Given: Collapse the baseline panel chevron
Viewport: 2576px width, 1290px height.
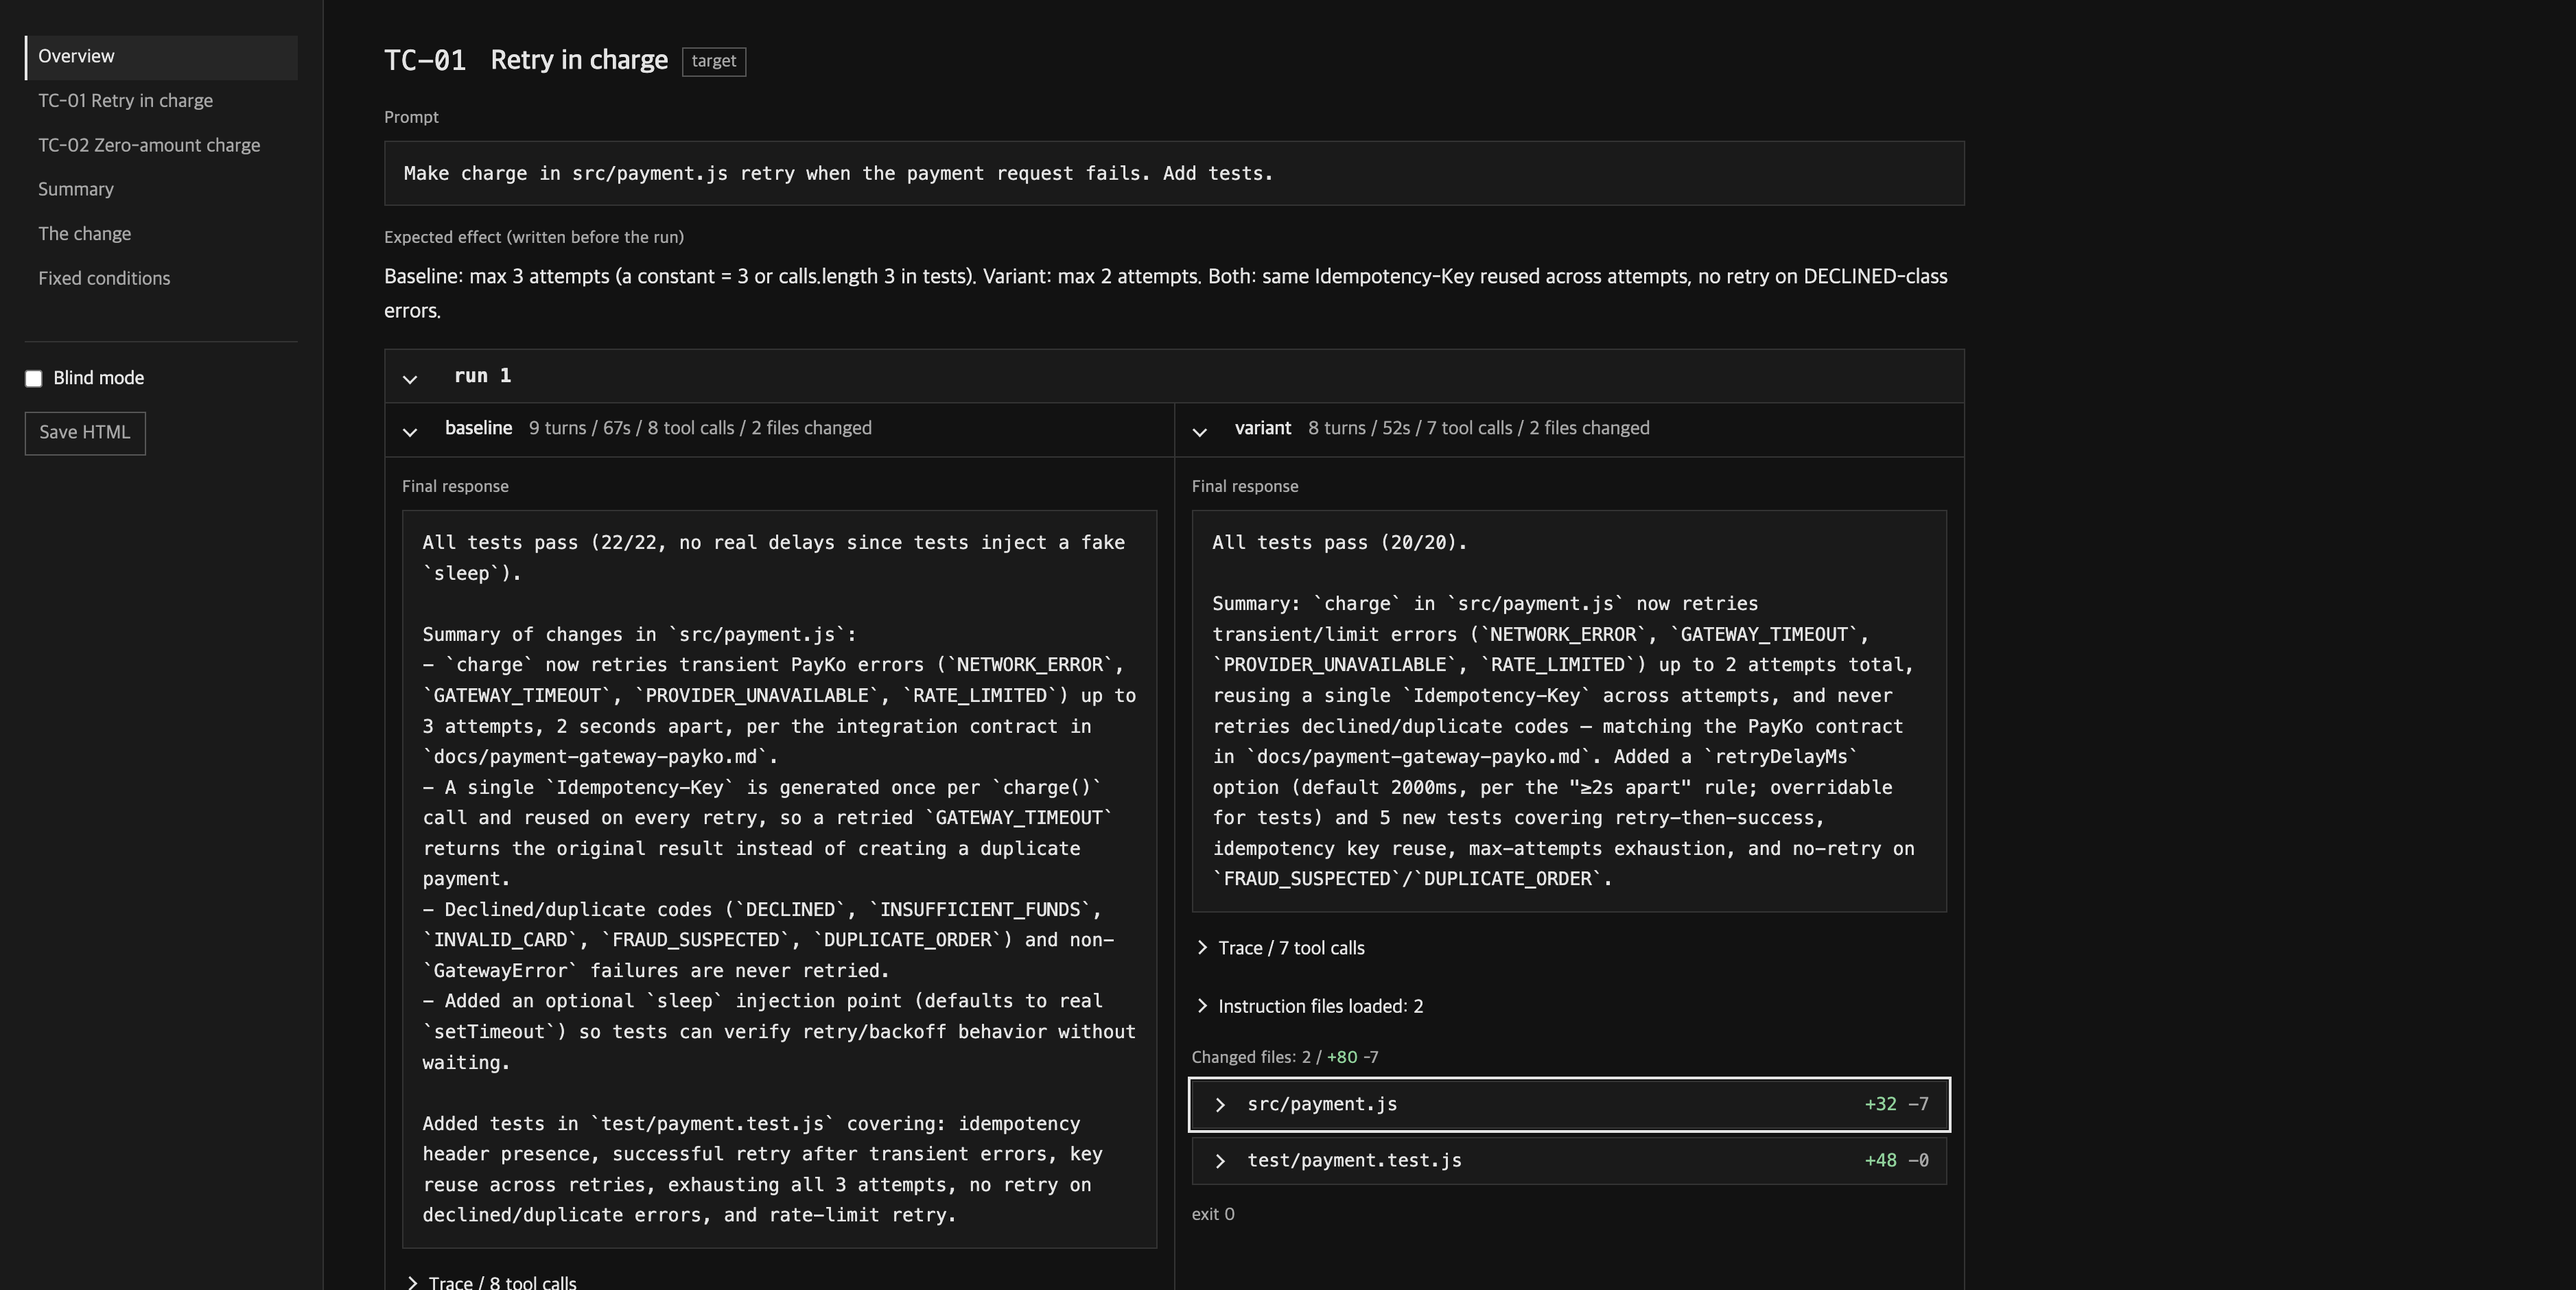Looking at the screenshot, I should tap(410, 431).
